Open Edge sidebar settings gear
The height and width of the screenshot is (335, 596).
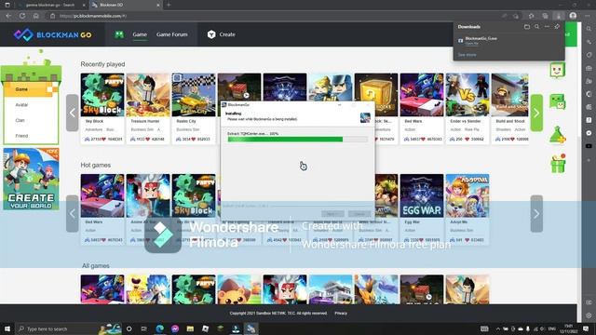point(589,315)
